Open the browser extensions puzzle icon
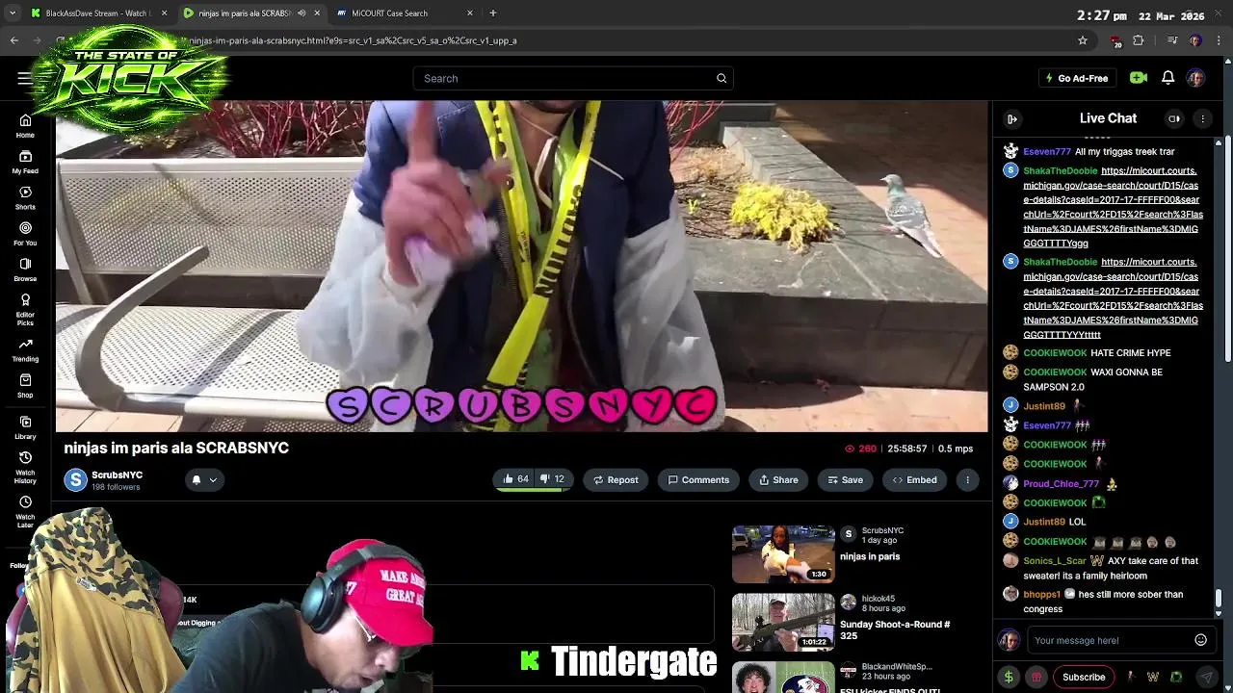Screen dimensions: 1233x693 1139,40
